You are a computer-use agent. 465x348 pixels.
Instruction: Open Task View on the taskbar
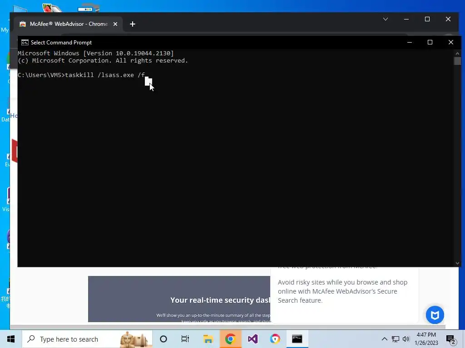click(x=185, y=339)
